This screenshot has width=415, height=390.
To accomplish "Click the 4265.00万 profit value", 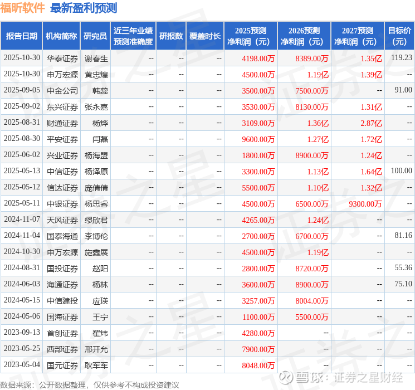I will pyautogui.click(x=258, y=220).
